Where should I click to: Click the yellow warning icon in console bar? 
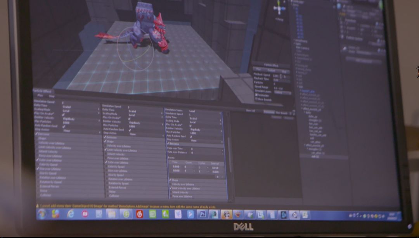[x=37, y=206]
